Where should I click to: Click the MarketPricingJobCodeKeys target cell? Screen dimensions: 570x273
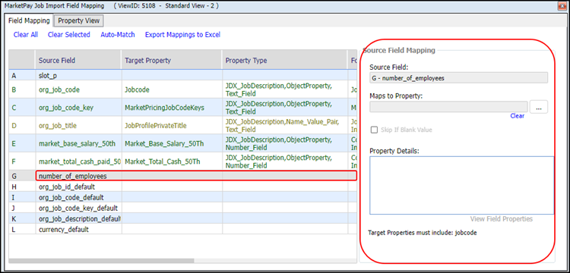coord(172,108)
